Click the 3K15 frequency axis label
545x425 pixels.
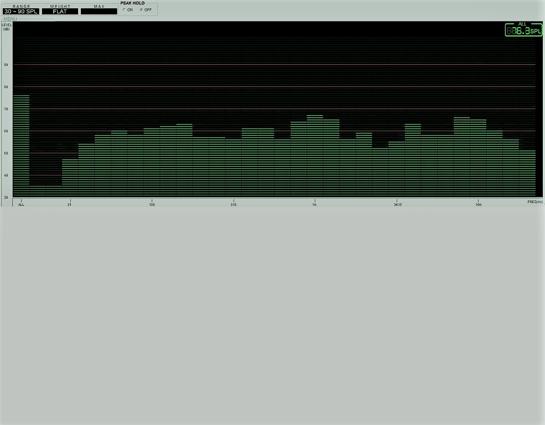coord(397,205)
